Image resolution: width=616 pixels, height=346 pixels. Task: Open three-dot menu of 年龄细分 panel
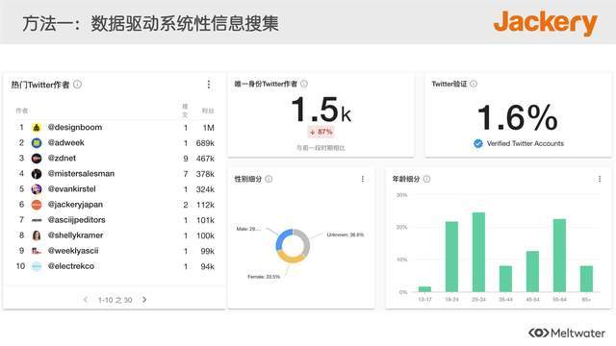(600, 179)
